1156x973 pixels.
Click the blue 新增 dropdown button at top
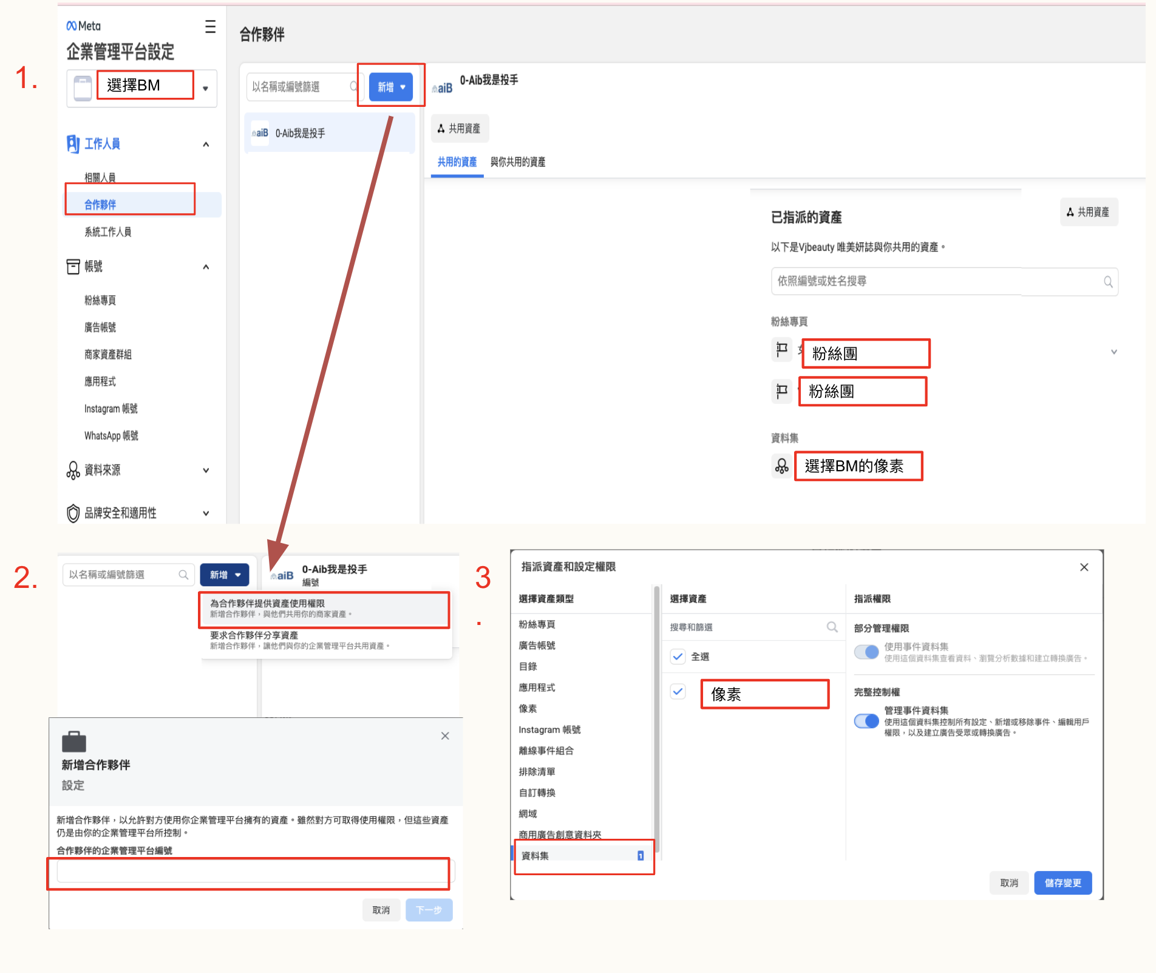click(x=391, y=87)
